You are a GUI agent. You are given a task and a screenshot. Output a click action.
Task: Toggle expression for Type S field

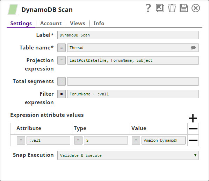(78, 140)
